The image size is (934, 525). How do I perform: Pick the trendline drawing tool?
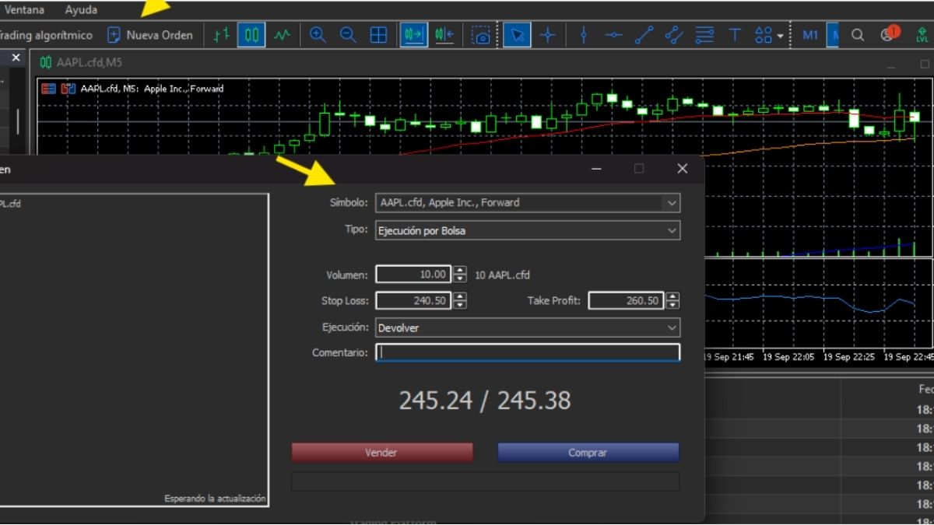point(644,35)
